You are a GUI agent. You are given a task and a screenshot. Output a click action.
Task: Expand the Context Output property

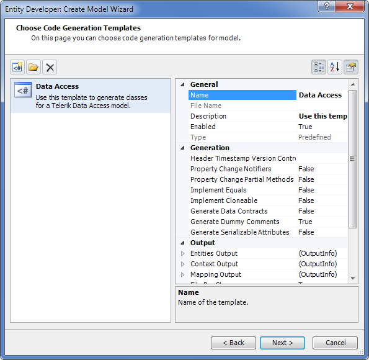click(182, 264)
